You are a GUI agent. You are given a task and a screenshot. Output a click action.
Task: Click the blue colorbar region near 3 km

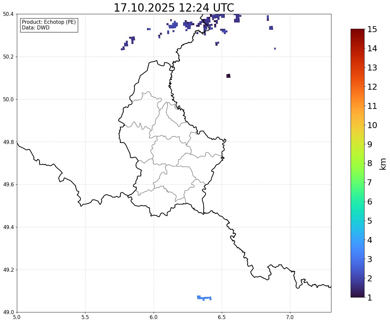(x=358, y=259)
